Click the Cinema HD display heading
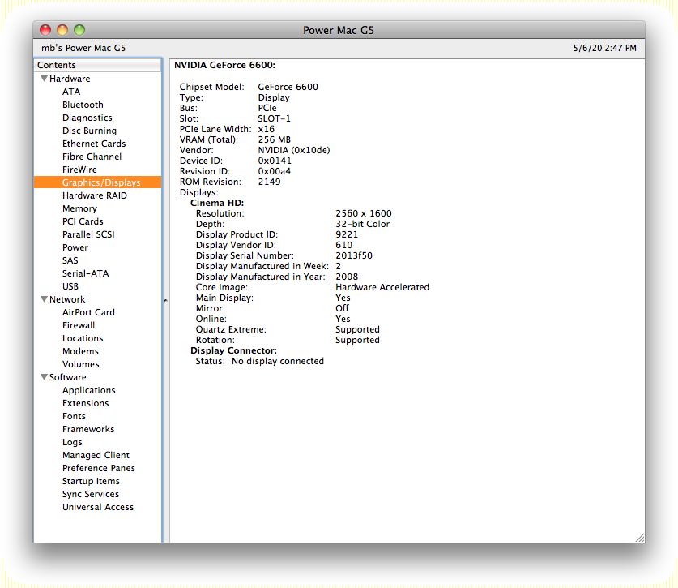The image size is (678, 588). [x=217, y=203]
